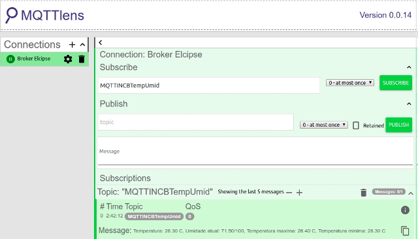Pause Broker Elcipse connection status icon

click(10, 59)
